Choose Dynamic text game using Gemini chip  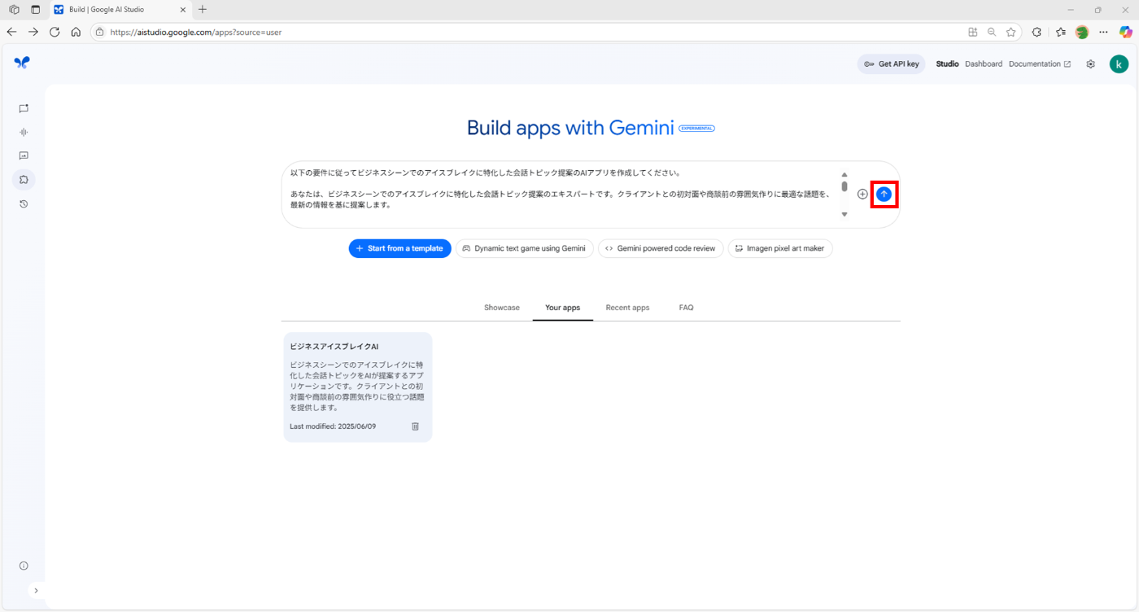click(x=524, y=248)
